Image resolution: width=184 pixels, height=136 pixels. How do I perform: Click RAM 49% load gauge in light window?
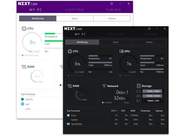(37, 76)
